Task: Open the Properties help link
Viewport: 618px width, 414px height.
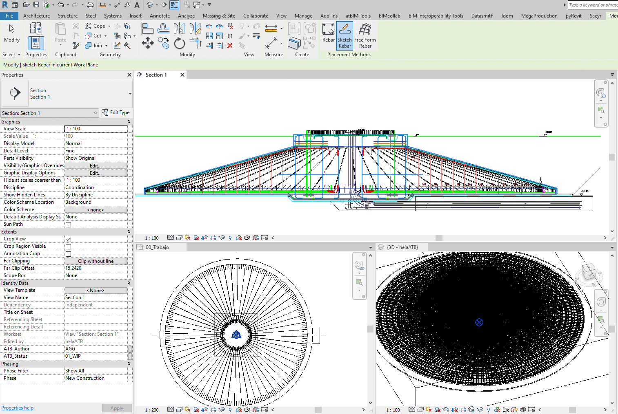Action: [x=18, y=408]
